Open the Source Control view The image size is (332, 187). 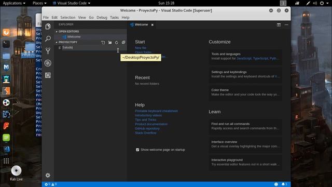click(x=48, y=51)
